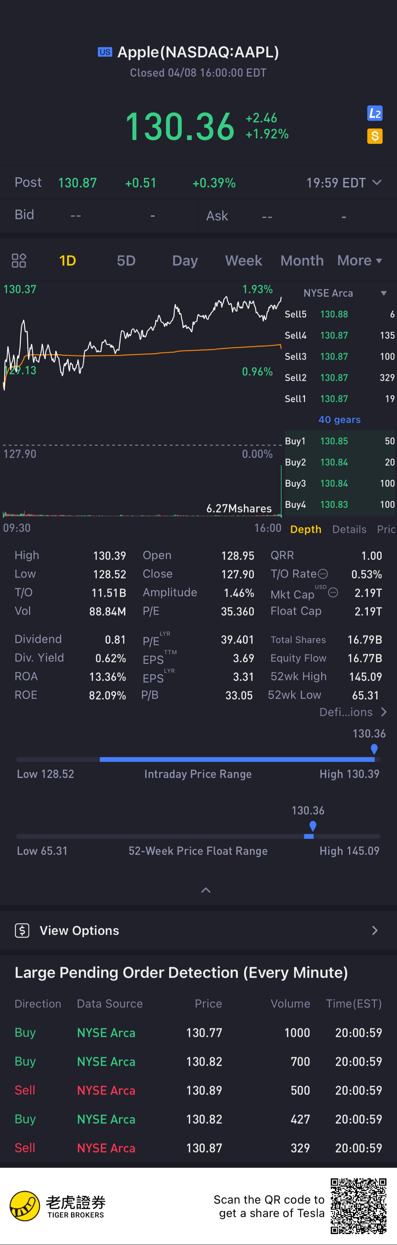Tap the blue L2 level-two quotes icon
Screen dimensions: 397x1245
374,113
